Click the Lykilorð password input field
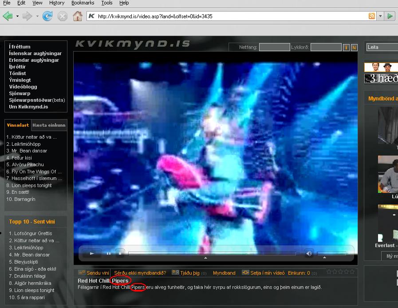 pos(326,47)
